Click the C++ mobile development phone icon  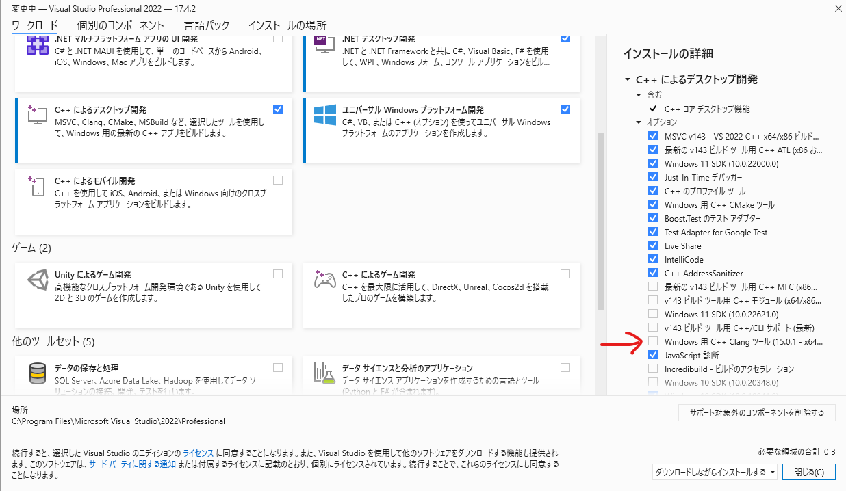[37, 187]
